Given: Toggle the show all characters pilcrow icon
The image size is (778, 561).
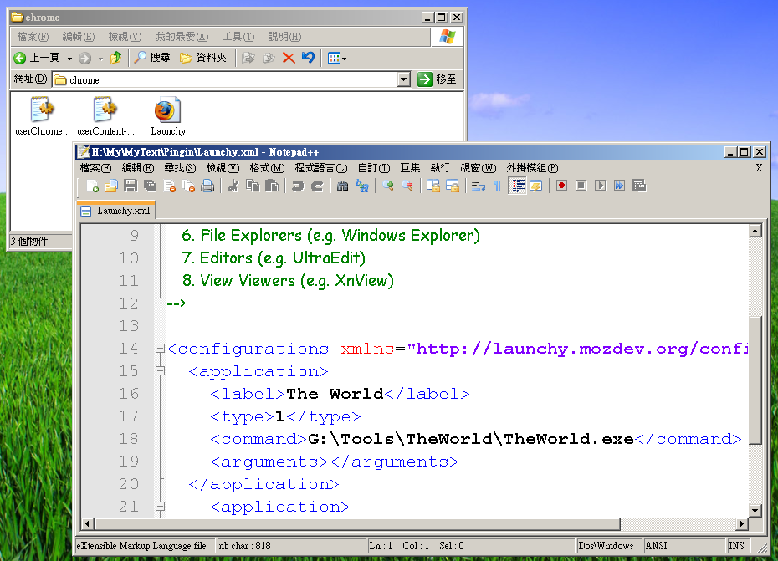Looking at the screenshot, I should click(497, 186).
